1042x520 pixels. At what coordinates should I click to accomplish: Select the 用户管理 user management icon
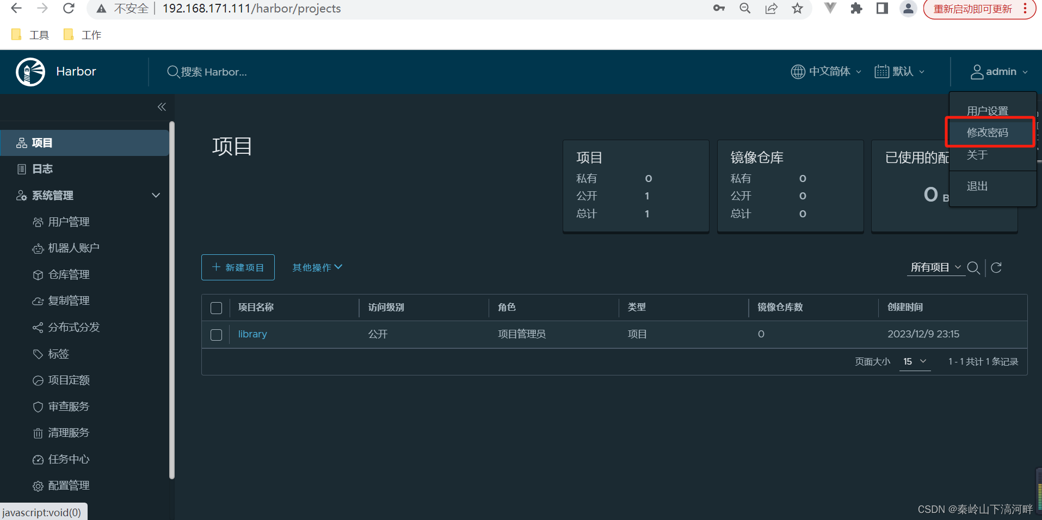tap(38, 222)
